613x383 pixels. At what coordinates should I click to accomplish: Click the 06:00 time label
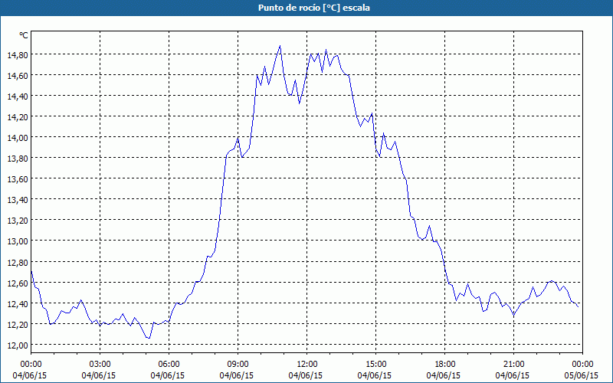pyautogui.click(x=169, y=365)
